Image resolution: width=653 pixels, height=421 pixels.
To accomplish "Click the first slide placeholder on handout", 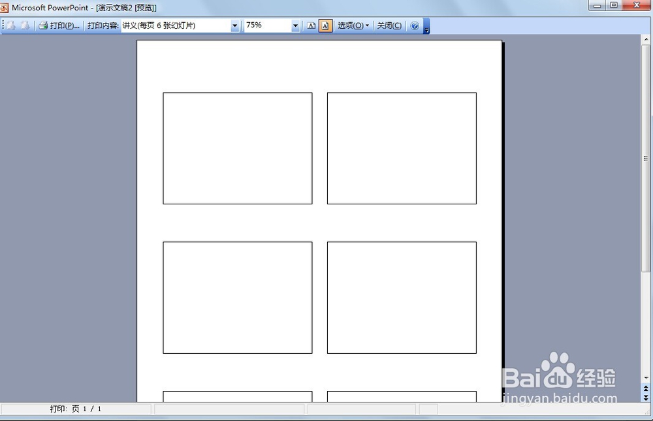I will tap(238, 148).
